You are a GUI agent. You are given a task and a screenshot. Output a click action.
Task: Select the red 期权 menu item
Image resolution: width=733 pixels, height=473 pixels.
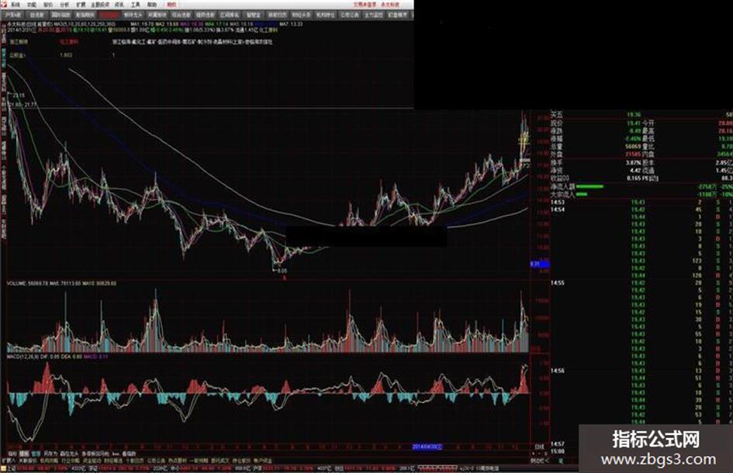(171, 4)
